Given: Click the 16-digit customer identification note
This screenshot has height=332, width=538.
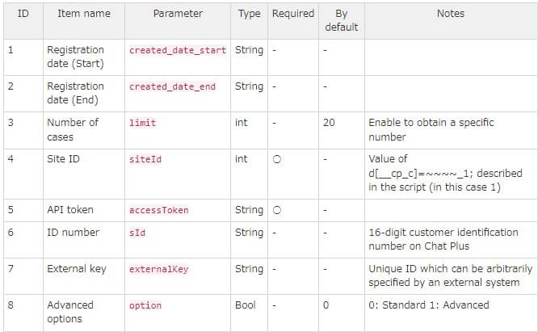Looking at the screenshot, I should pos(443,239).
